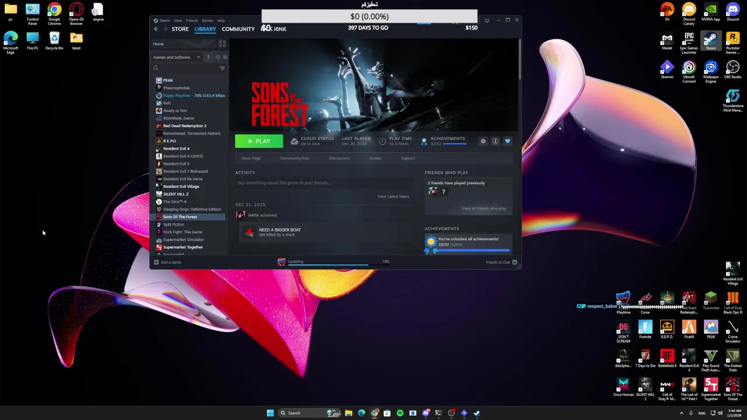Open FiveM desktop shortcut
747x420 pixels.
[x=689, y=330]
